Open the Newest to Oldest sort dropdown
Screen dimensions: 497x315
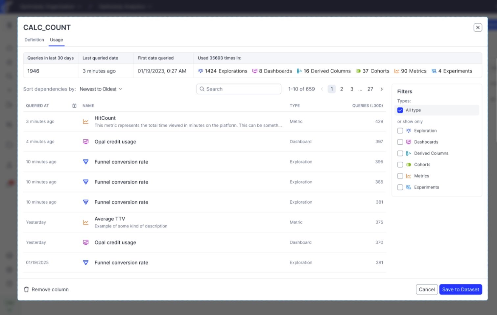coord(101,89)
